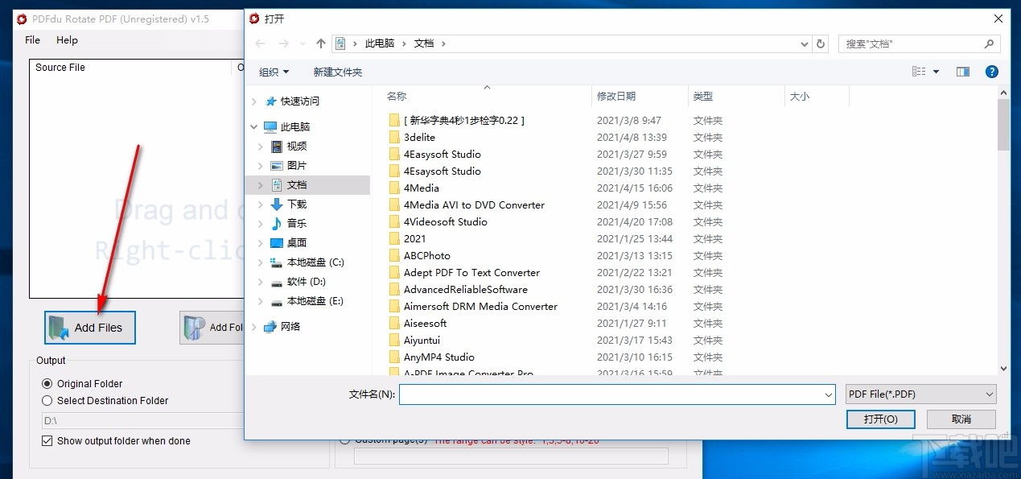Open the preview pane icon in the dialog toolbar
The image size is (1021, 479).
coord(962,71)
